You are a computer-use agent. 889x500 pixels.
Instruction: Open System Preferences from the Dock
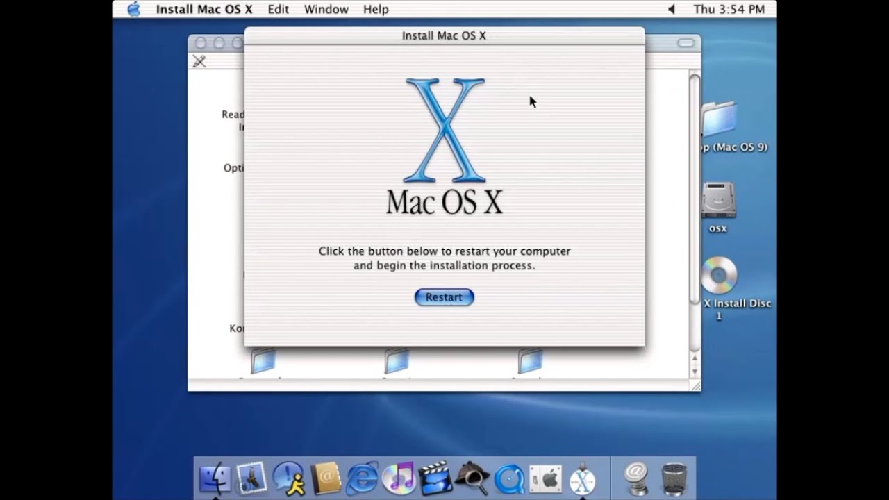tap(546, 478)
